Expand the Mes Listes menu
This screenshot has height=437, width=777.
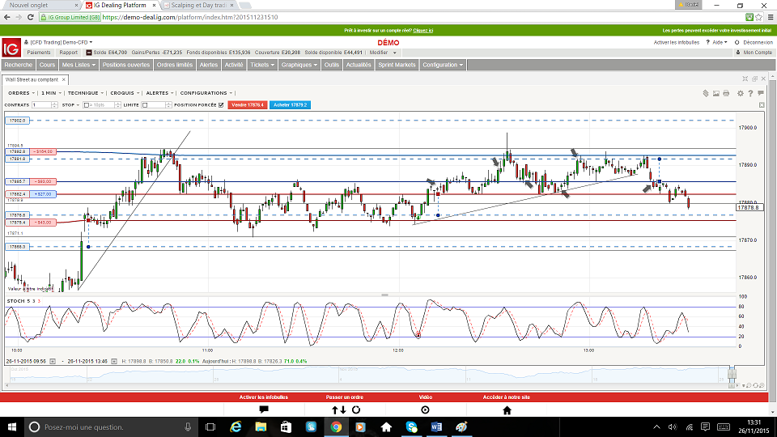click(79, 65)
